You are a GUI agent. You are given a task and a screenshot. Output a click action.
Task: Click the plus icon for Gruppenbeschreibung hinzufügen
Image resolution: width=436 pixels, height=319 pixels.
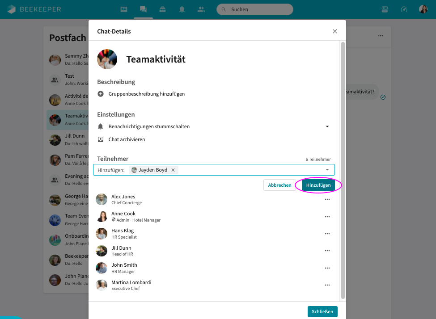(101, 94)
